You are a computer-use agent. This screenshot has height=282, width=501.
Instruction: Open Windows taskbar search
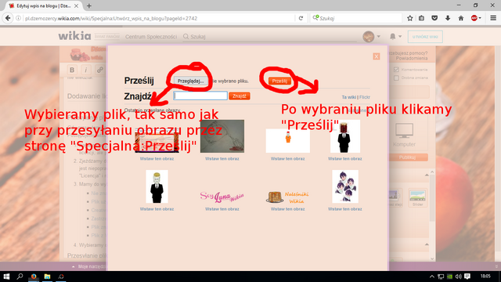point(20,277)
